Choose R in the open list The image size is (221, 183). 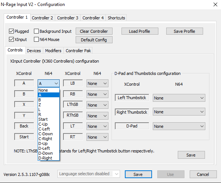[x=48, y=114]
